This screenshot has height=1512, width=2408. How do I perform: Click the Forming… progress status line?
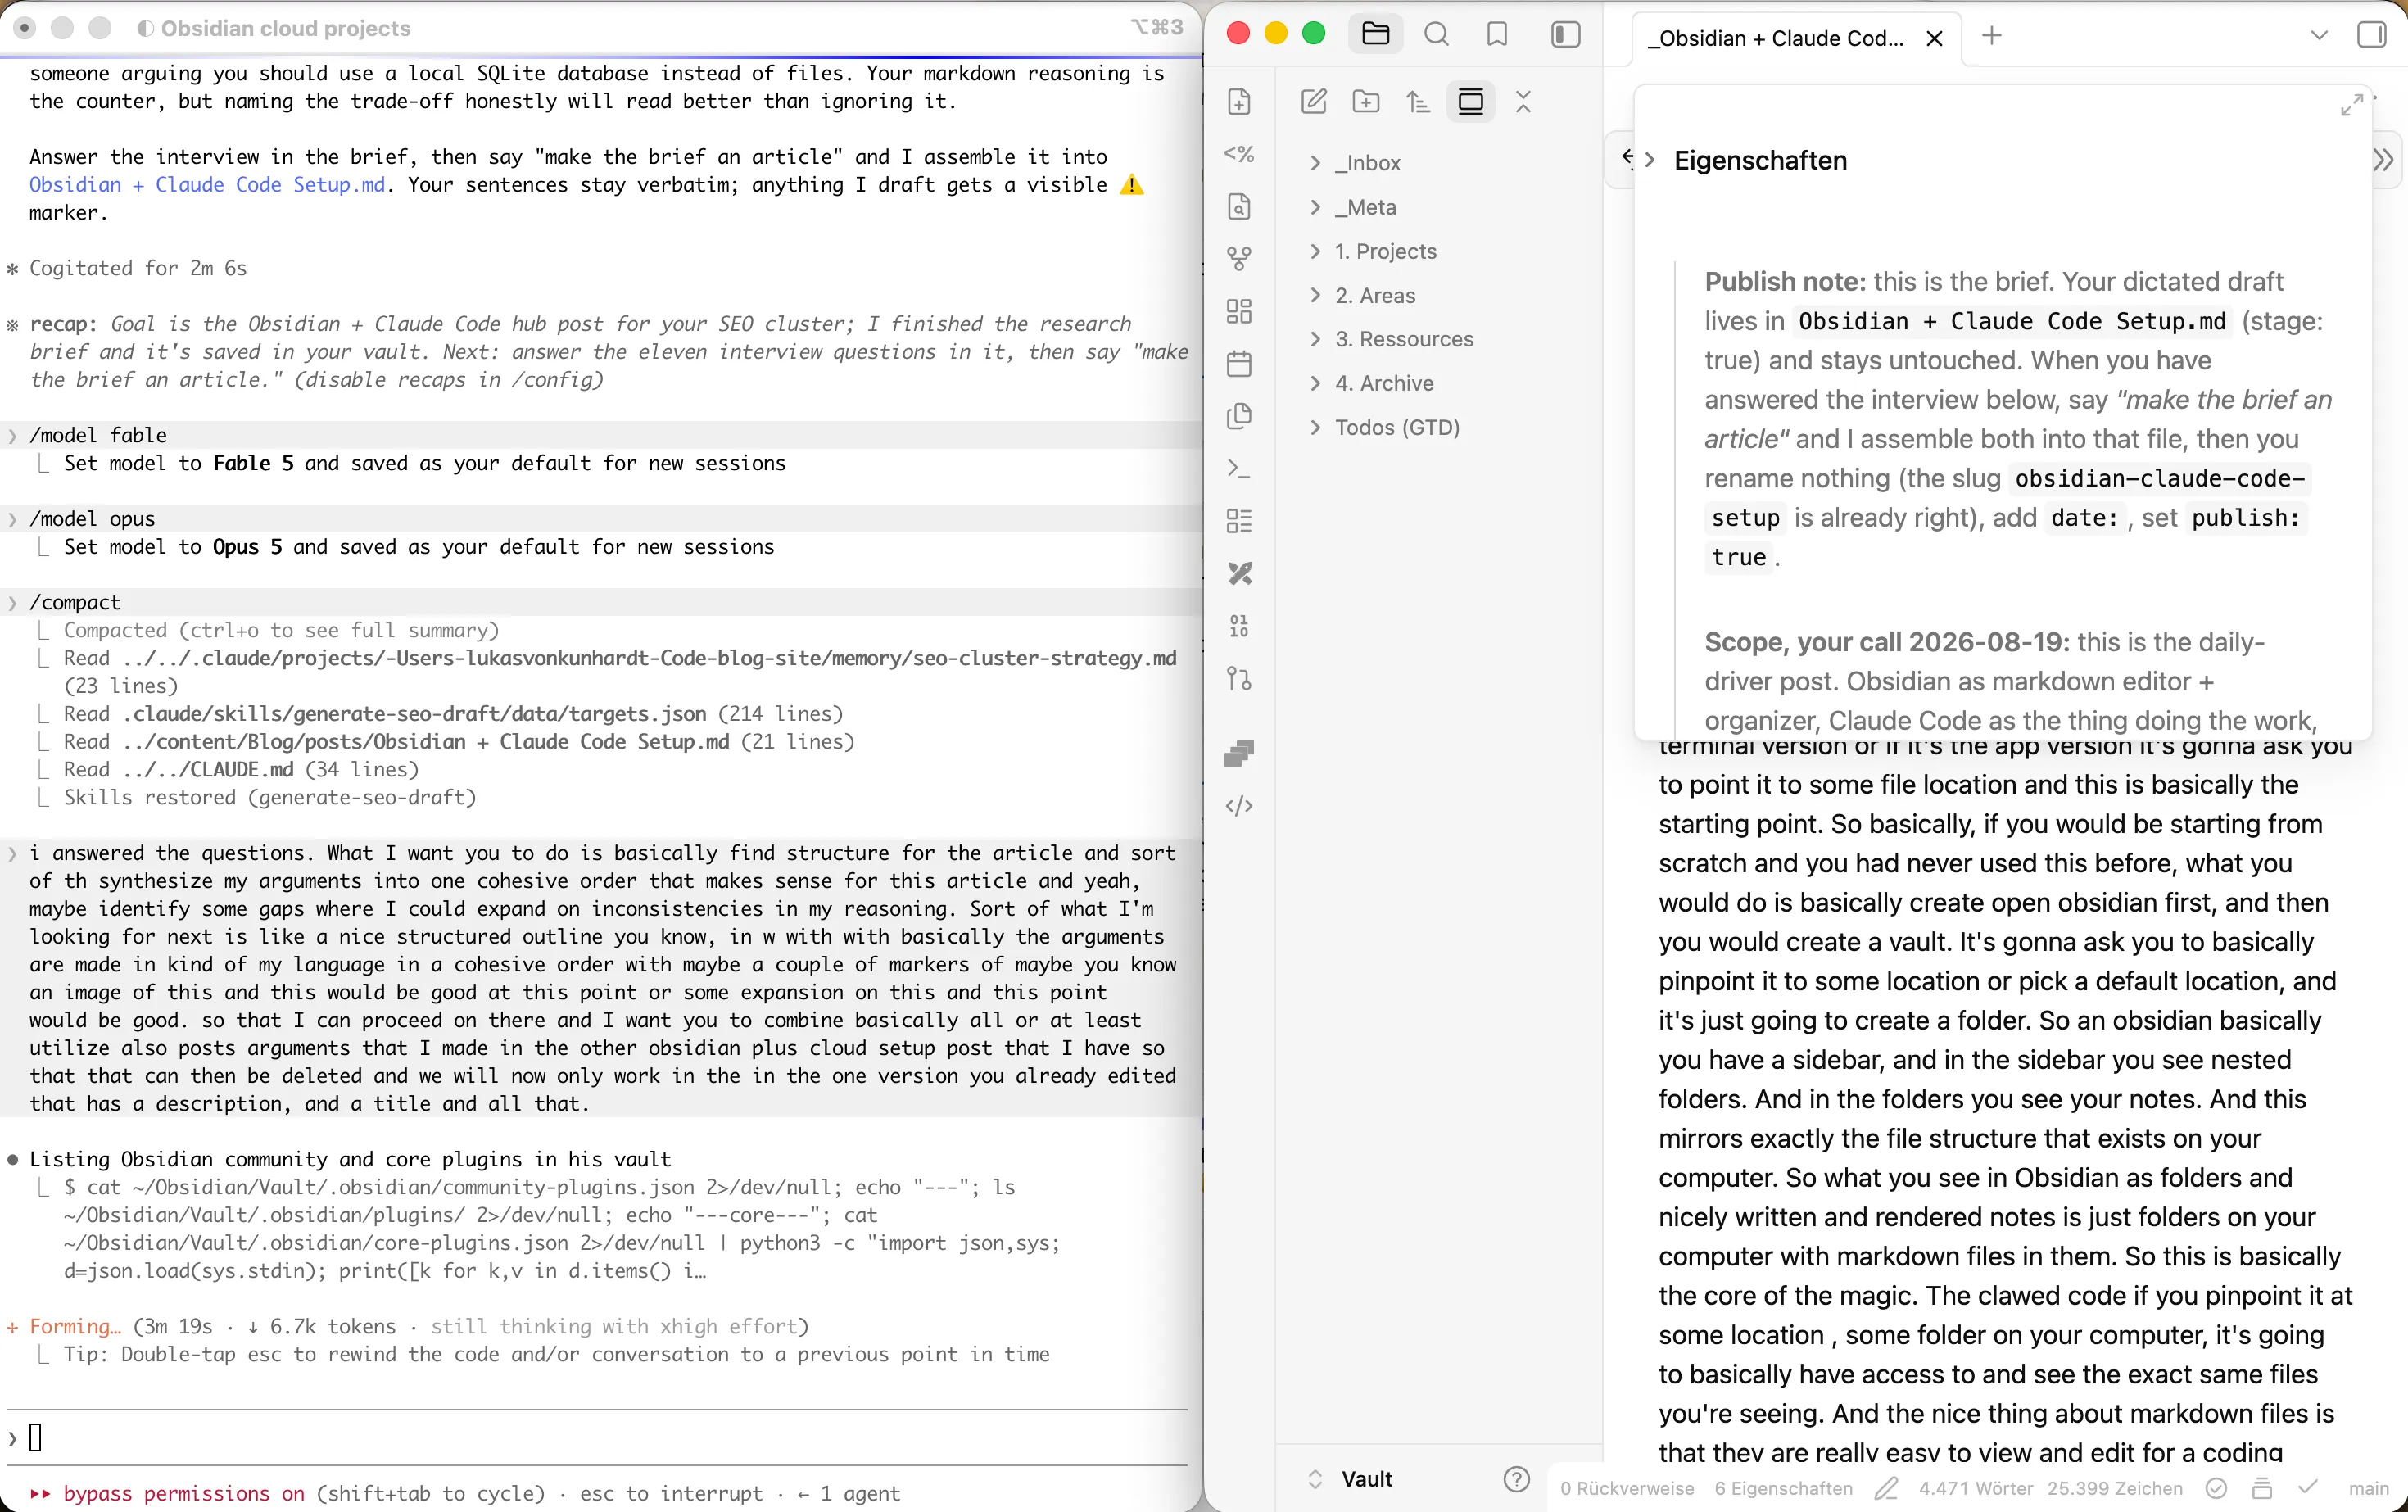tap(408, 1326)
